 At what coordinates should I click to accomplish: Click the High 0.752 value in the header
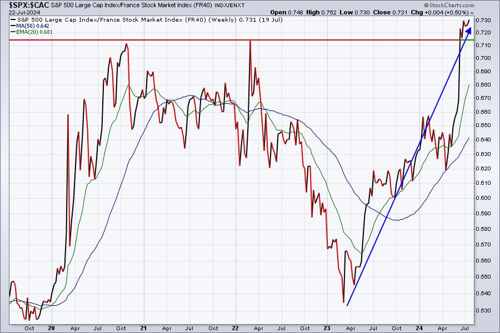(321, 12)
